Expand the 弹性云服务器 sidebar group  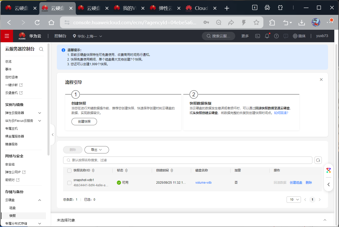pos(40,113)
